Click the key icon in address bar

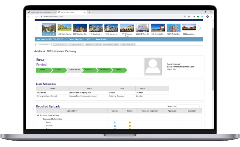185,17
